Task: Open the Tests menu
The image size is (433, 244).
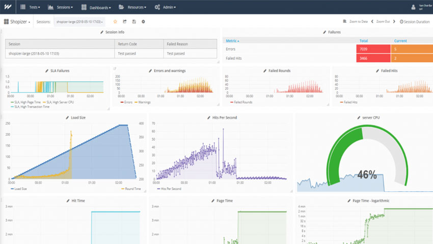Action: 30,8
